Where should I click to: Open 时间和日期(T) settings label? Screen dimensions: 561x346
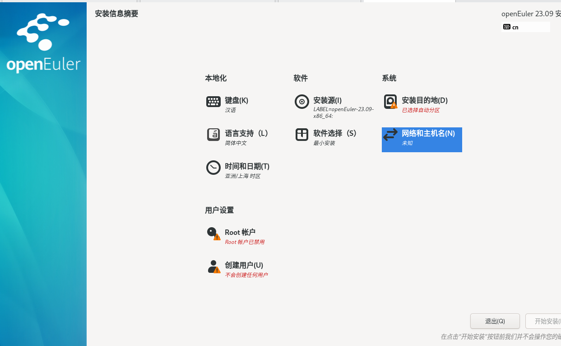click(247, 166)
